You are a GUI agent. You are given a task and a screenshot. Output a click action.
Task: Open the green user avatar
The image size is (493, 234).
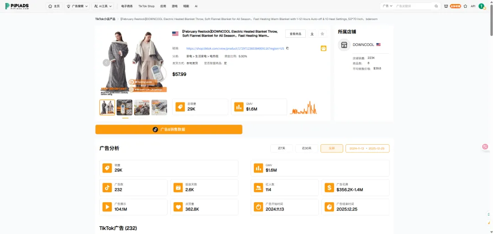tap(482, 6)
